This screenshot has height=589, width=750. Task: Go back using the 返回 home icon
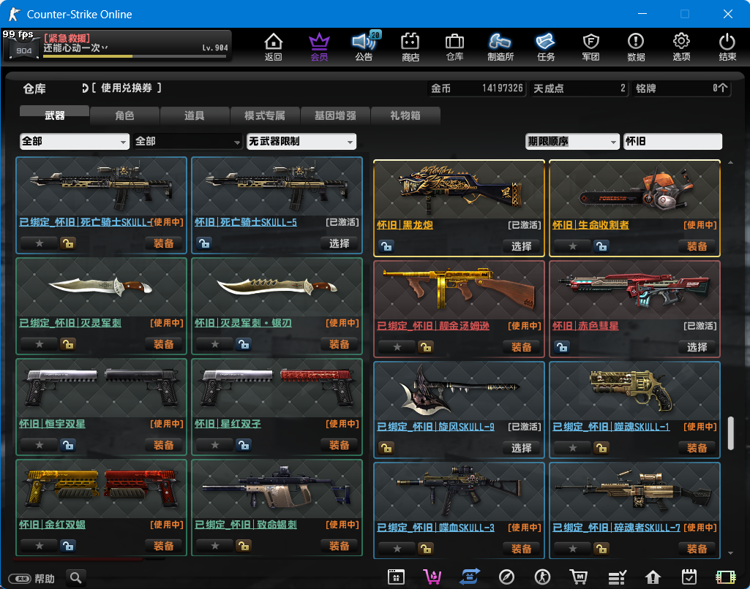tap(273, 46)
